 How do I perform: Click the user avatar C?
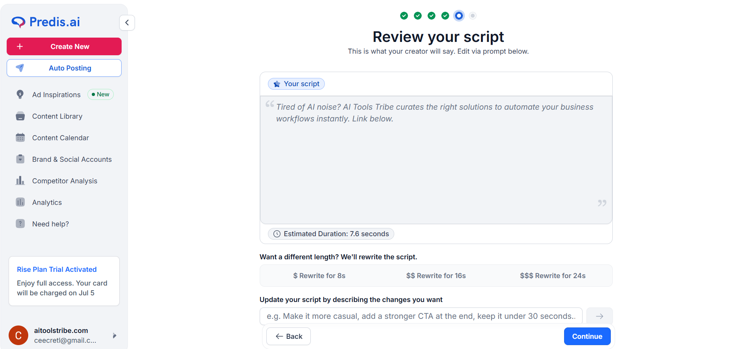click(x=18, y=335)
